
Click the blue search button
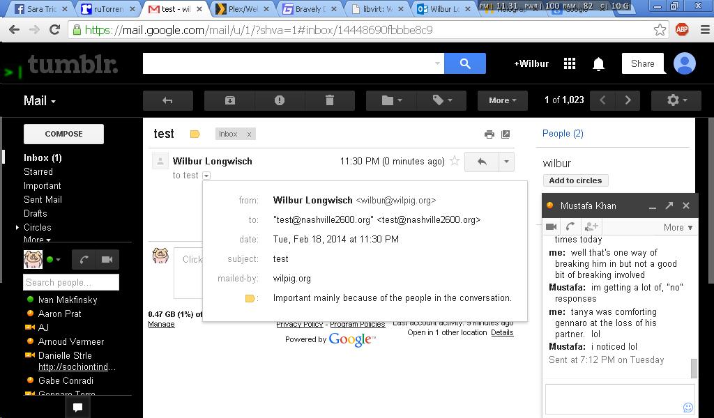[465, 63]
